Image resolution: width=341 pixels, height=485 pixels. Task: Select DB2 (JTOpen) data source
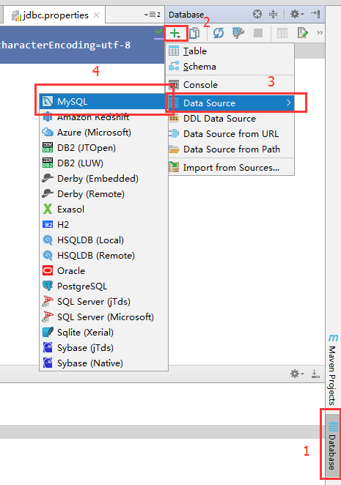click(103, 148)
